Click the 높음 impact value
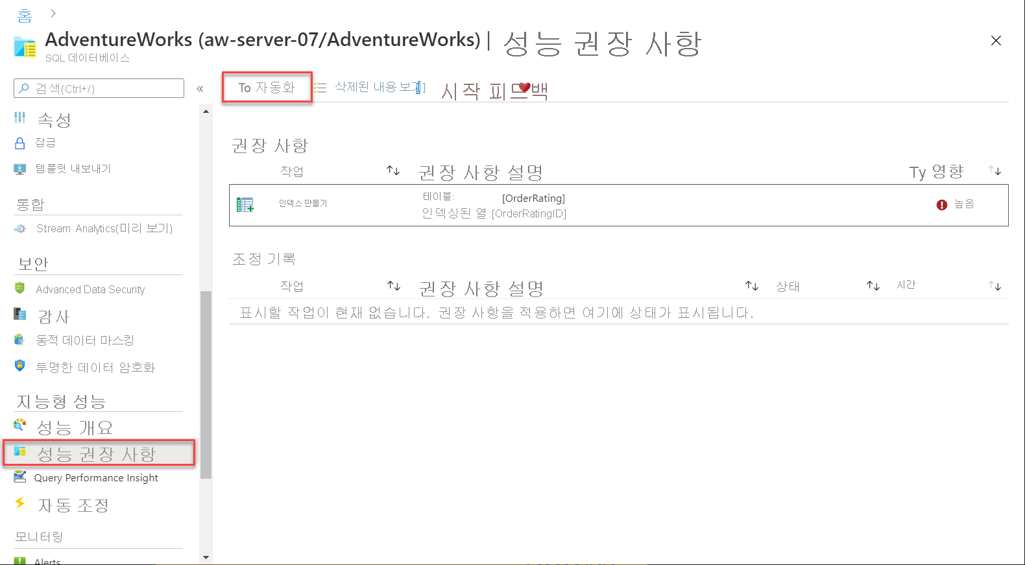The height and width of the screenshot is (565, 1025). point(964,204)
